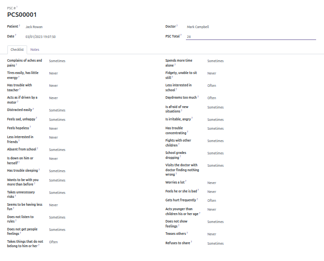The width and height of the screenshot is (324, 261).
Task: Open the 'Complains of aches and pains' selection
Action: 57,61
